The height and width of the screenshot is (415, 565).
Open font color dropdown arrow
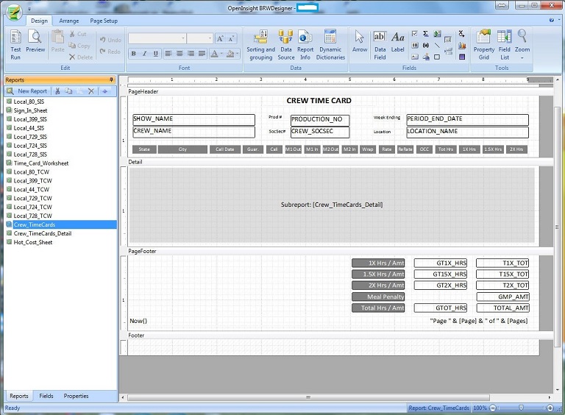click(x=221, y=54)
